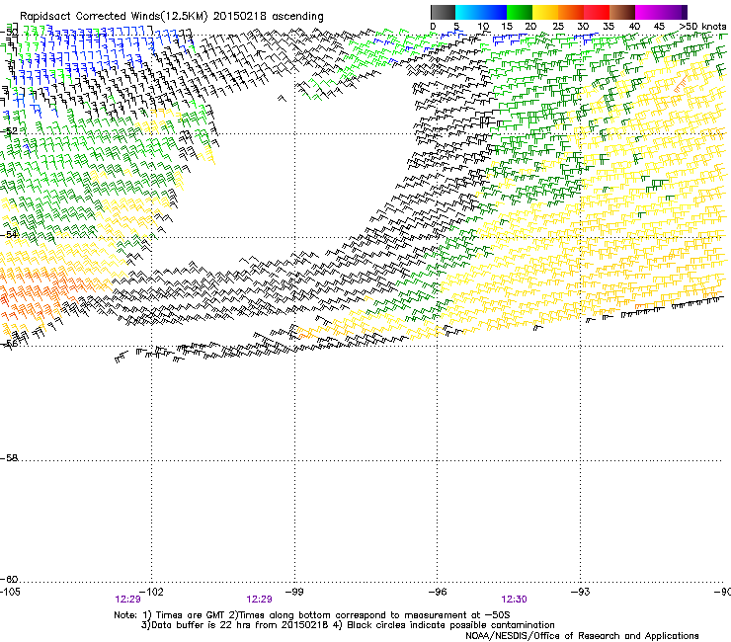Pick the red 30–35 knots color band
Screen dimensions: 731x642
(x=597, y=12)
